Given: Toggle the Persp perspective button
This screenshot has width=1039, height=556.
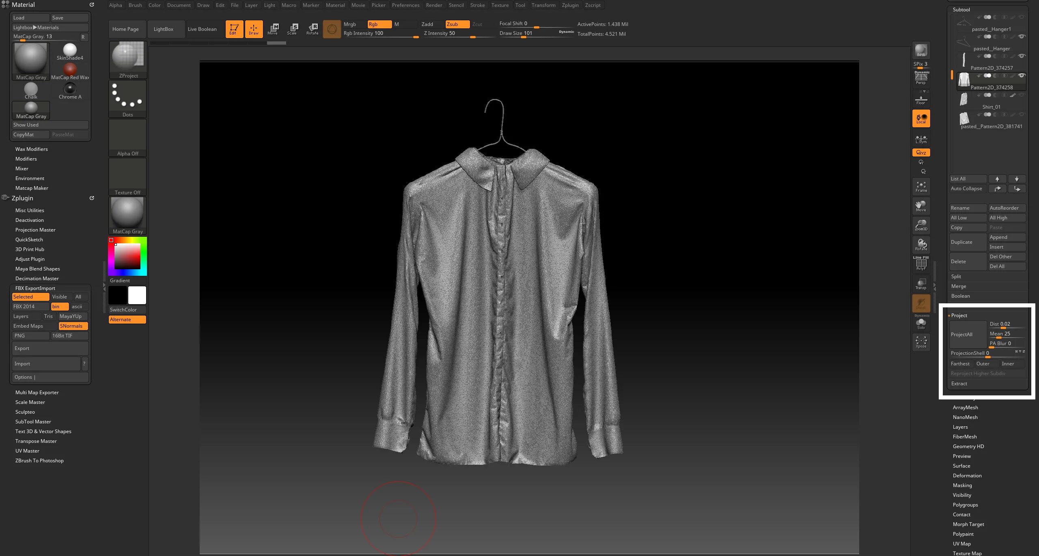Looking at the screenshot, I should 921,78.
